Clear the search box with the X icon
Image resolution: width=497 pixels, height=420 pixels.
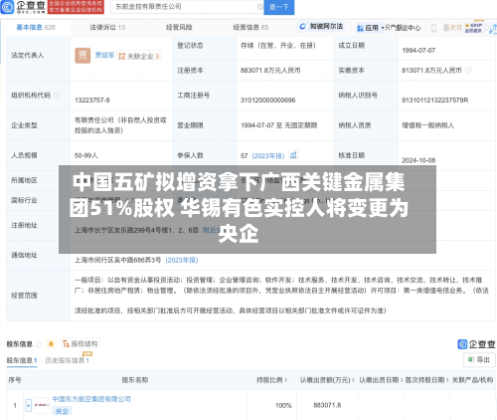[260, 7]
